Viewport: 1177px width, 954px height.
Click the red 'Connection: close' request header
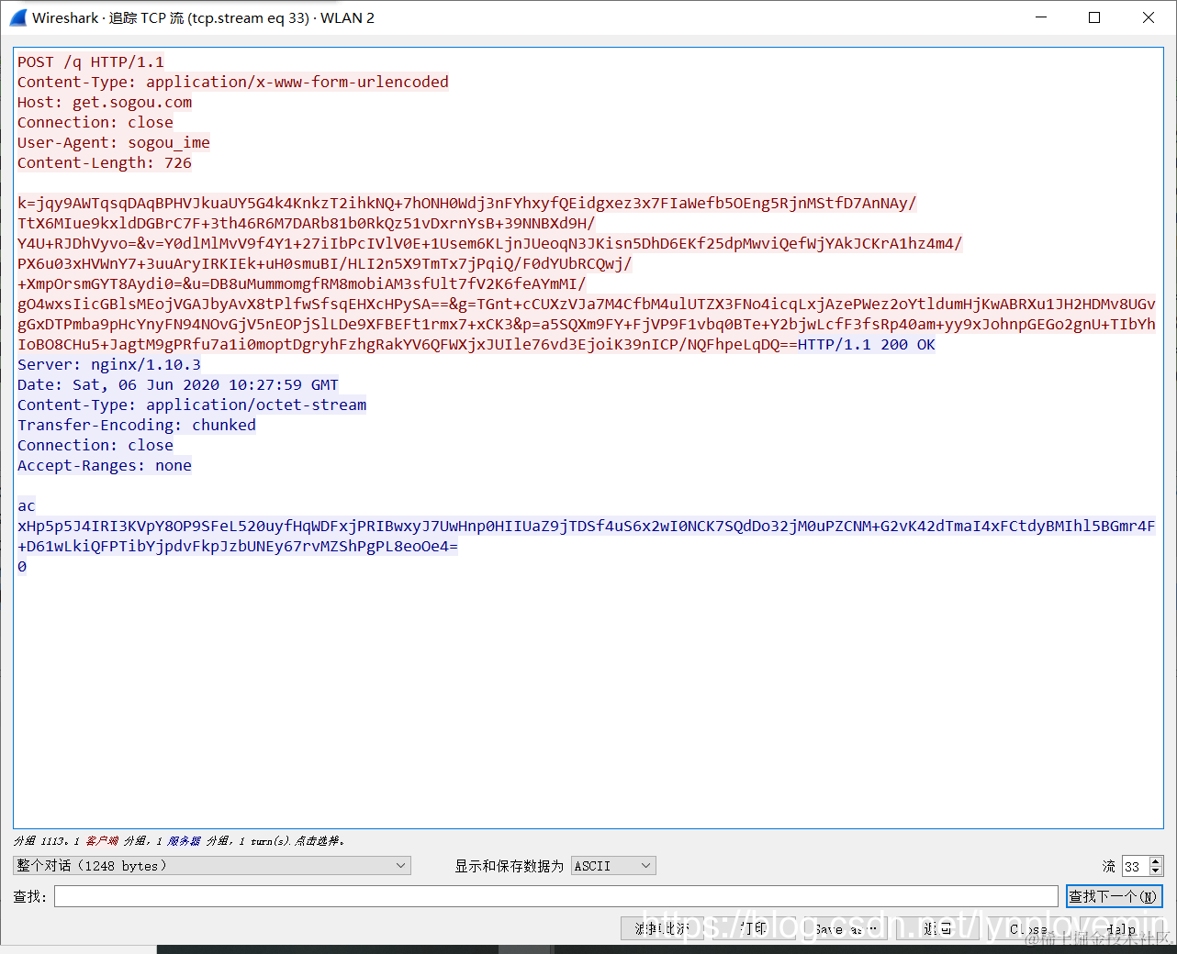pyautogui.click(x=95, y=123)
